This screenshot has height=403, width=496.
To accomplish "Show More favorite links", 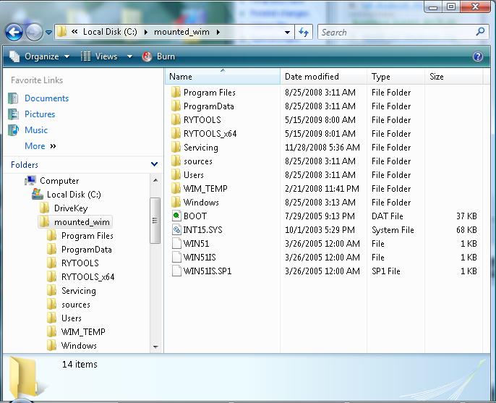I will [40, 146].
